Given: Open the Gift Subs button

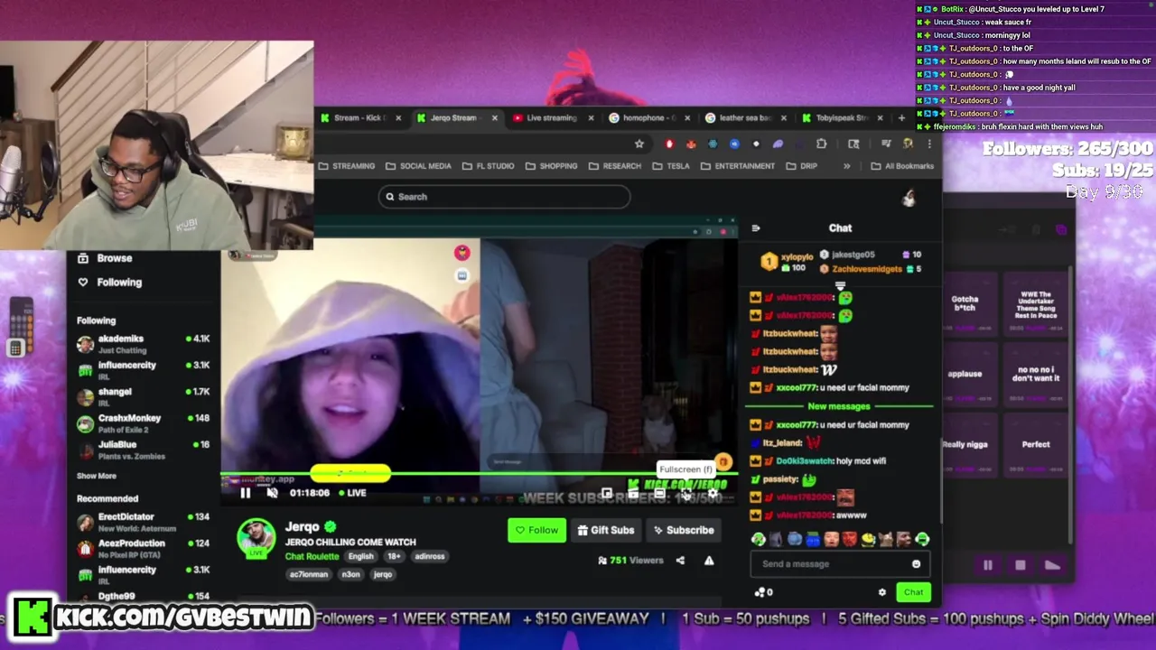Looking at the screenshot, I should coord(606,530).
